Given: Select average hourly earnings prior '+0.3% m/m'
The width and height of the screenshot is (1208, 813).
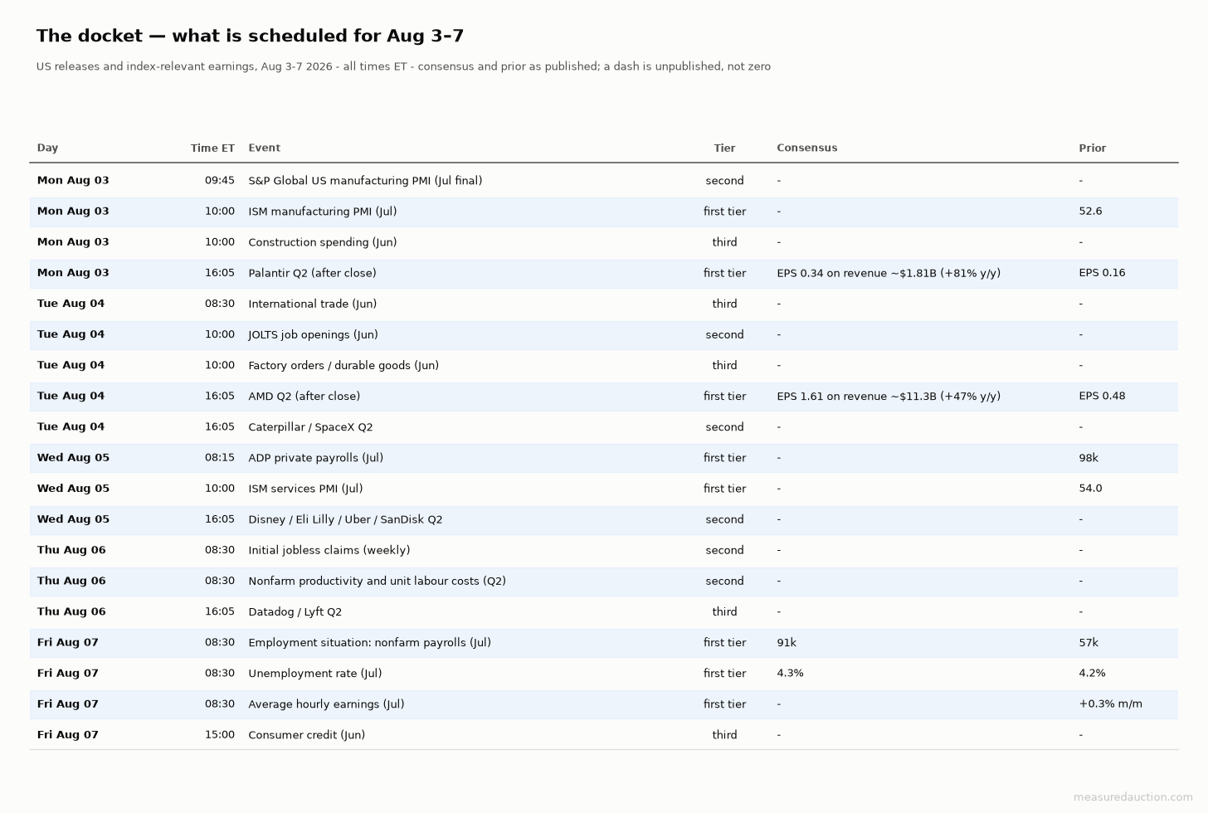Looking at the screenshot, I should (1110, 704).
